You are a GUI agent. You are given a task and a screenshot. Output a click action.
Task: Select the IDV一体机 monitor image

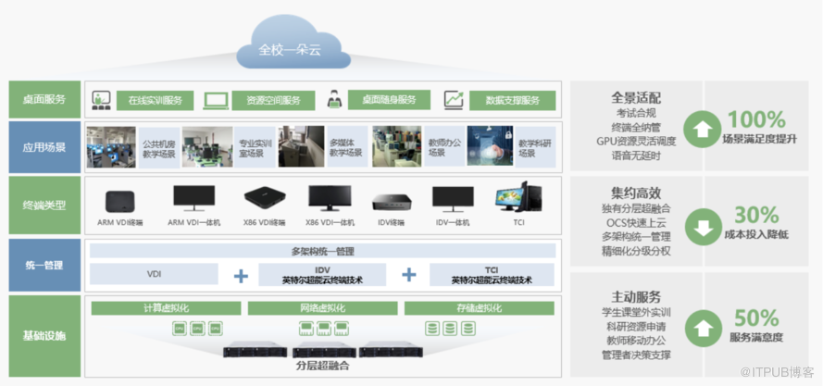click(x=453, y=199)
